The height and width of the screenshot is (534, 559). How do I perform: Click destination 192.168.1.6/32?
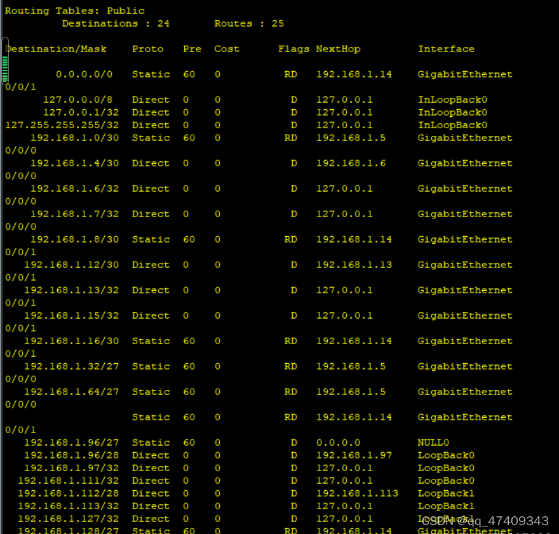point(74,189)
